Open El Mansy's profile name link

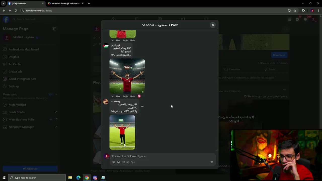coord(116,102)
